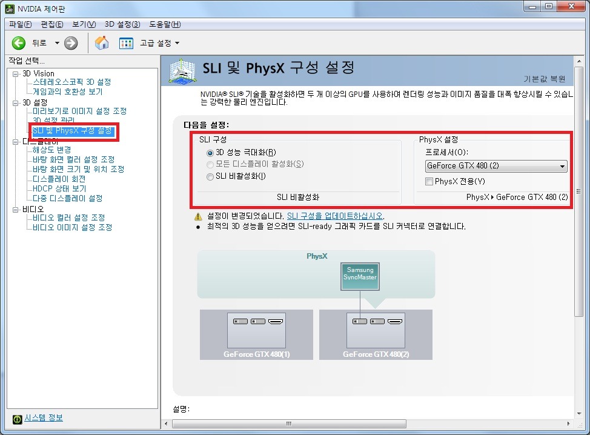Open 바탕 화면 컬러 설정 조정

[x=73, y=159]
